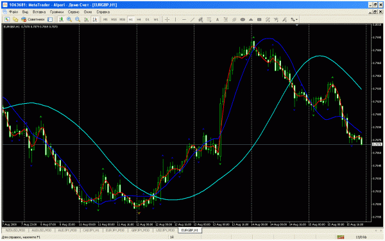The height and width of the screenshot is (241, 385).
Task: Toggle the Советники expert advisors button
Action: coord(33,19)
